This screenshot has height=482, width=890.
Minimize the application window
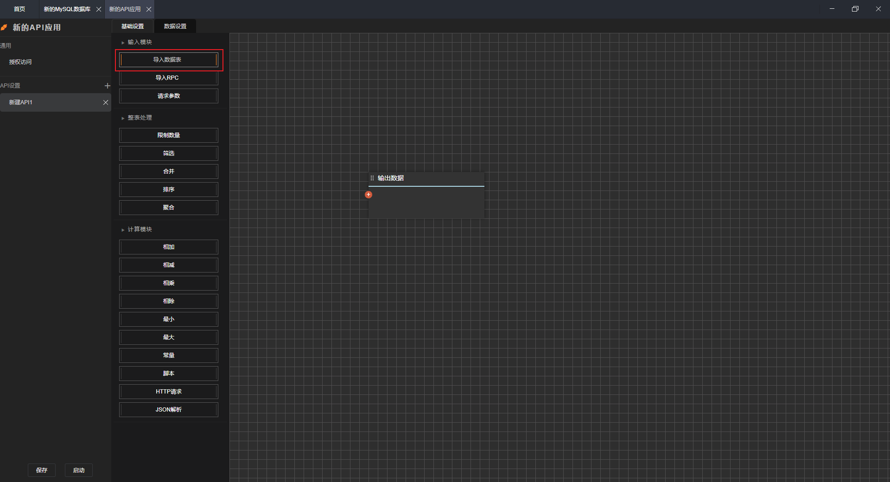(832, 9)
